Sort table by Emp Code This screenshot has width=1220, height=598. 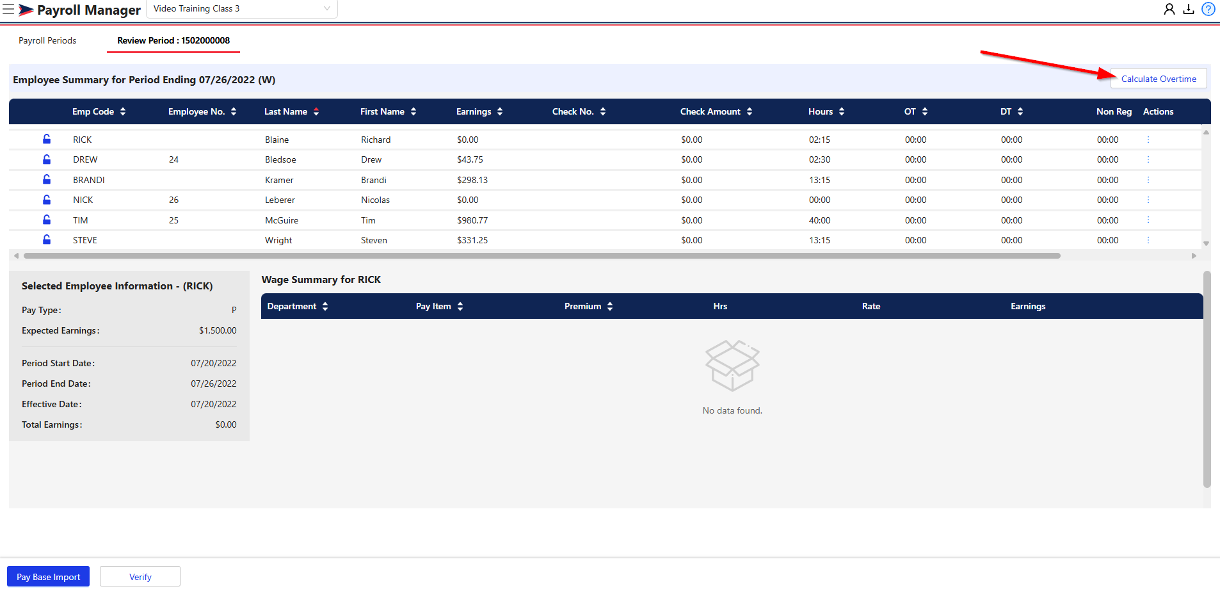[123, 111]
